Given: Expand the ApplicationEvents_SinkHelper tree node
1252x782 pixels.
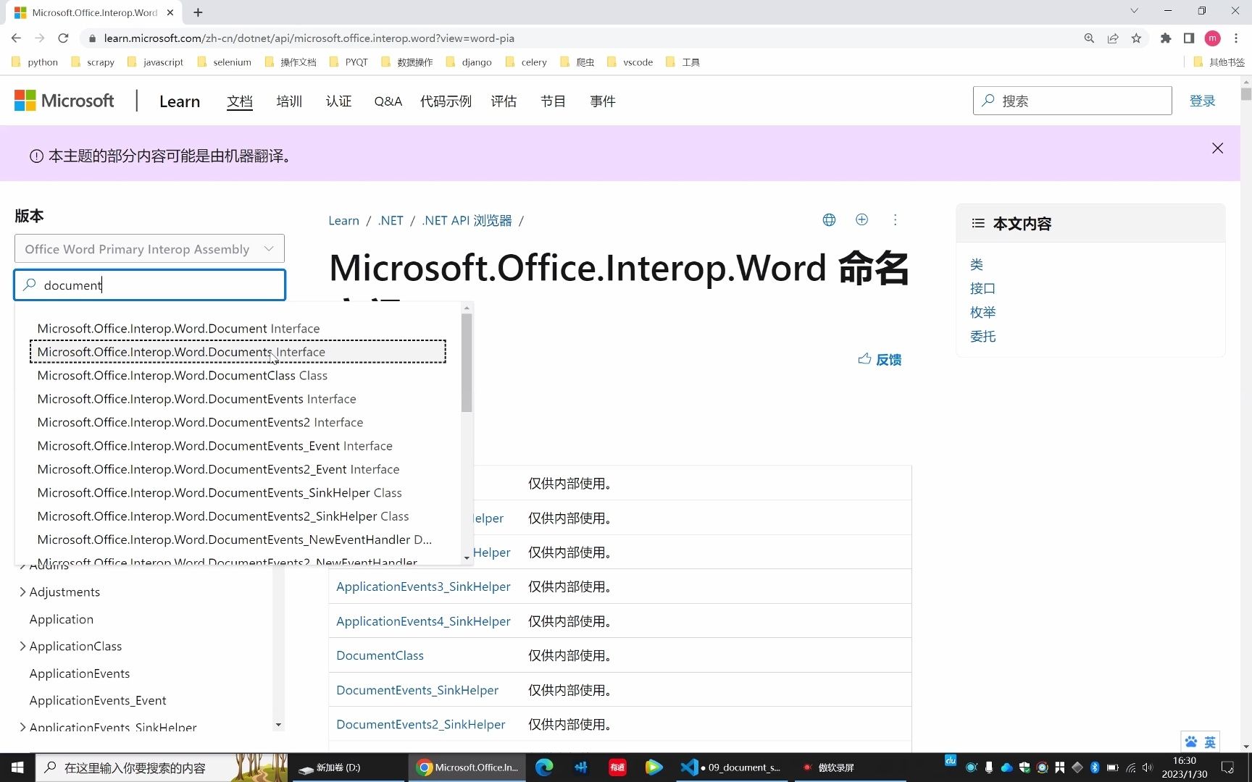Looking at the screenshot, I should (22, 727).
